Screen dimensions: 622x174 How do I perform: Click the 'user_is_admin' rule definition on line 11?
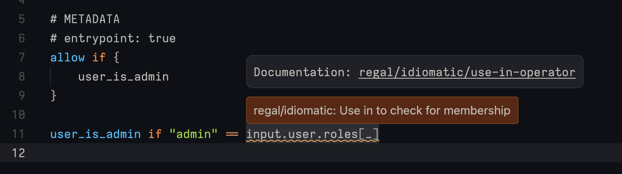pos(95,134)
